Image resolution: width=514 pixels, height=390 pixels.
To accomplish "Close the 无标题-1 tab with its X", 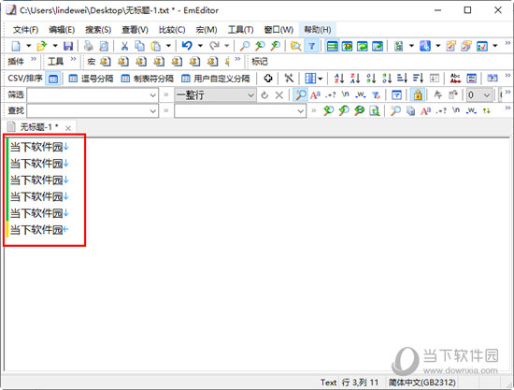I will pos(68,128).
